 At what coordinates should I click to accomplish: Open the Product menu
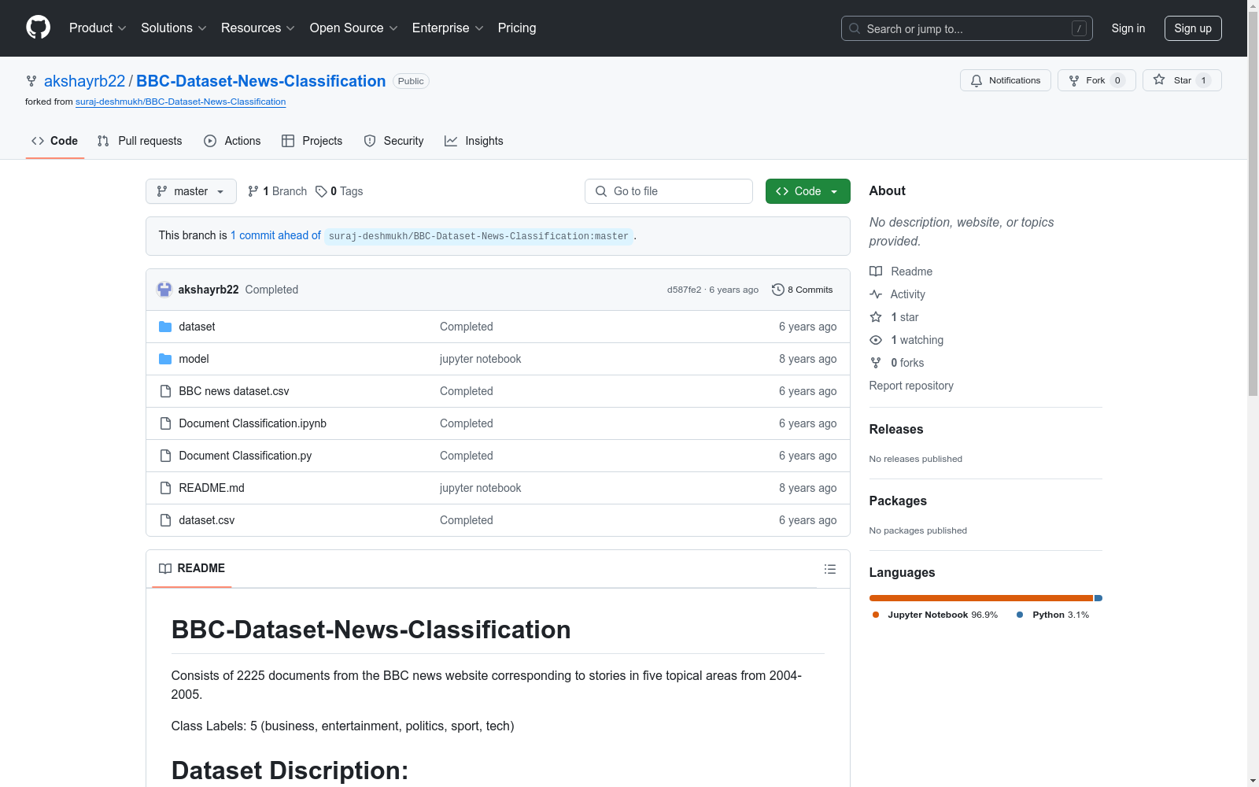[x=98, y=28]
